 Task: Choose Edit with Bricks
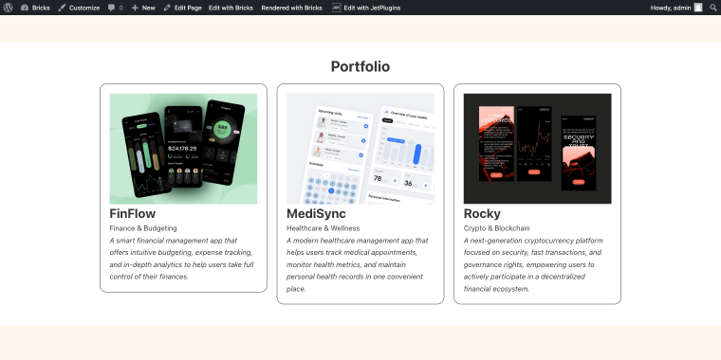231,8
